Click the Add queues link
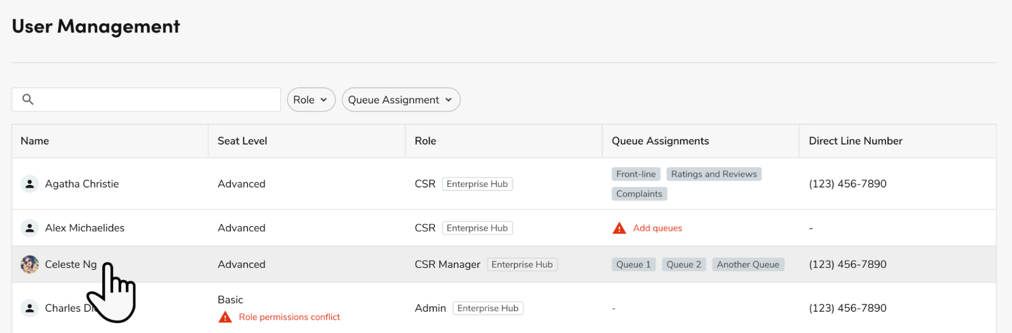Viewport: 1012px width, 333px height. tap(657, 228)
